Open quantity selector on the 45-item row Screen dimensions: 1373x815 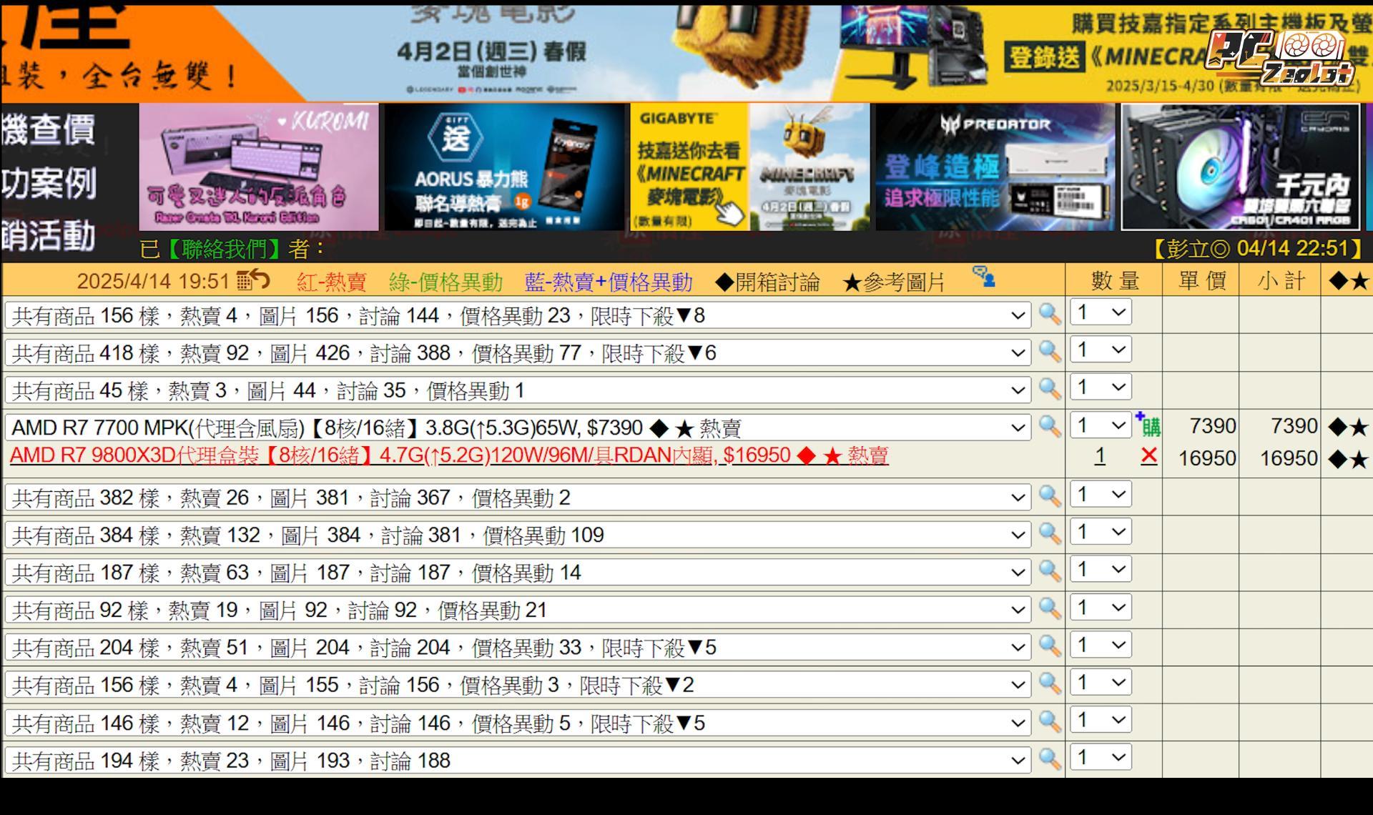click(x=1101, y=387)
